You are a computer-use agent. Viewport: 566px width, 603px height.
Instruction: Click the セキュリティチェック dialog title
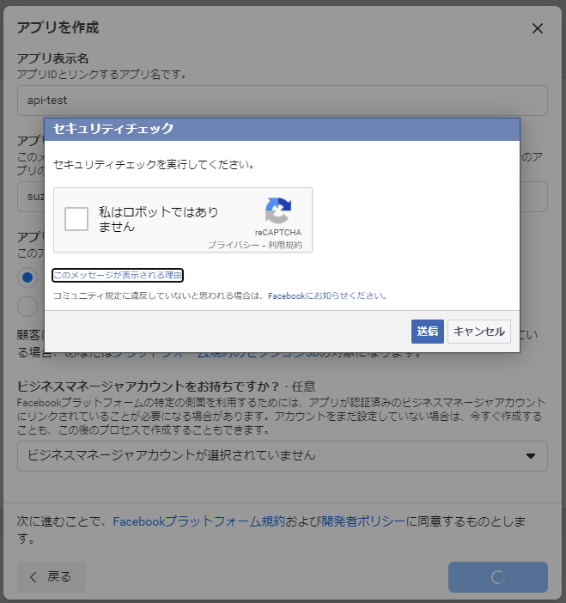pyautogui.click(x=113, y=129)
